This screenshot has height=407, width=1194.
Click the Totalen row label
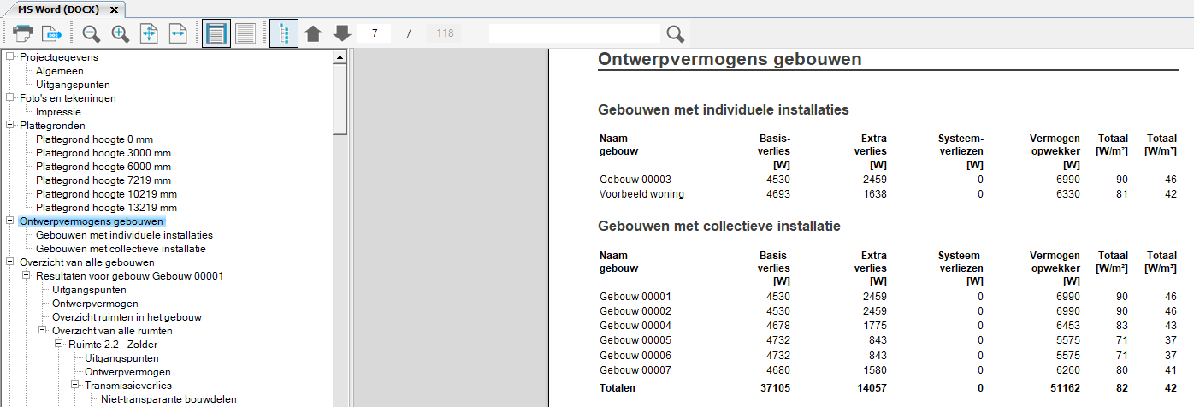pyautogui.click(x=618, y=388)
